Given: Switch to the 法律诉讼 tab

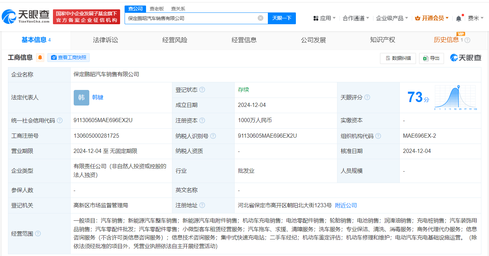Looking at the screenshot, I should 106,40.
